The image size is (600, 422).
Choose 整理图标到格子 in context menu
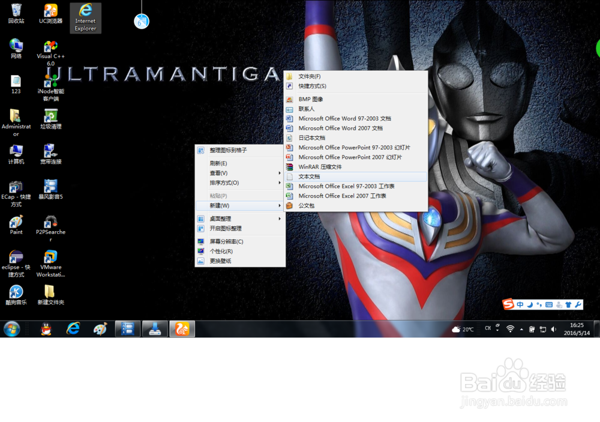point(241,150)
